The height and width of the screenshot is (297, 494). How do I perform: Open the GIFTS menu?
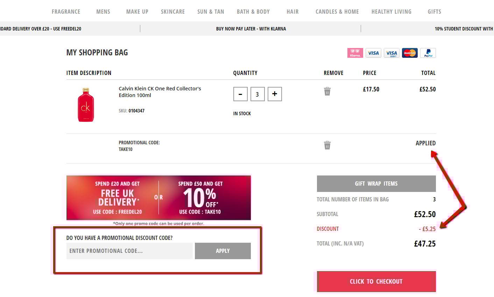pos(434,11)
